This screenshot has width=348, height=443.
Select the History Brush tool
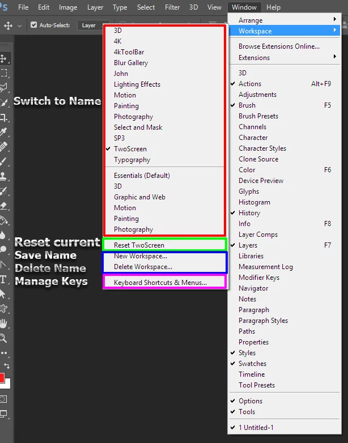pyautogui.click(x=3, y=191)
